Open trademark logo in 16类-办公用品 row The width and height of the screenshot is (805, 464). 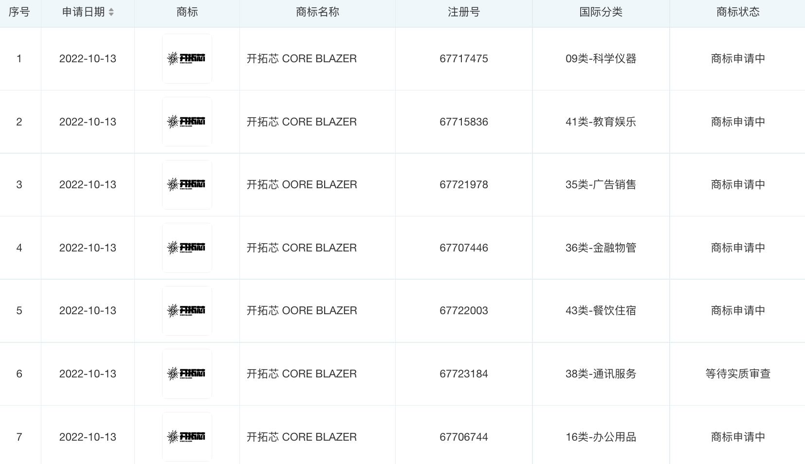187,437
